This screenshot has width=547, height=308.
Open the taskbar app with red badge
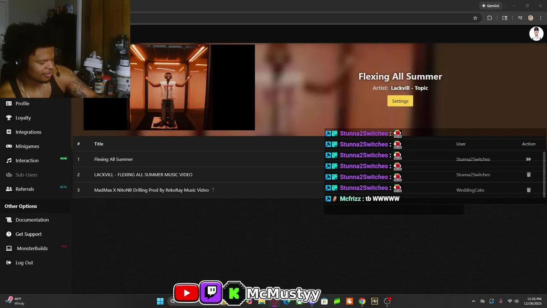387,301
